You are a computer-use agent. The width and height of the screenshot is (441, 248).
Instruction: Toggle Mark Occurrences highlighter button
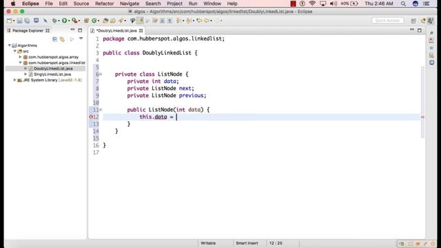[x=140, y=21]
